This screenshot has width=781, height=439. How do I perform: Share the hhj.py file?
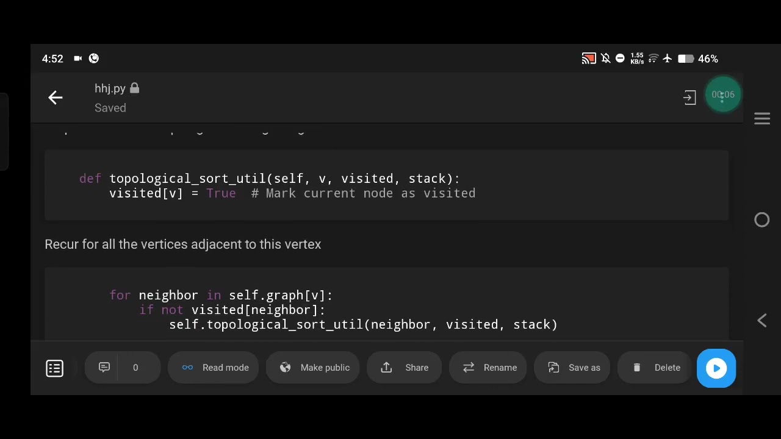click(x=404, y=368)
